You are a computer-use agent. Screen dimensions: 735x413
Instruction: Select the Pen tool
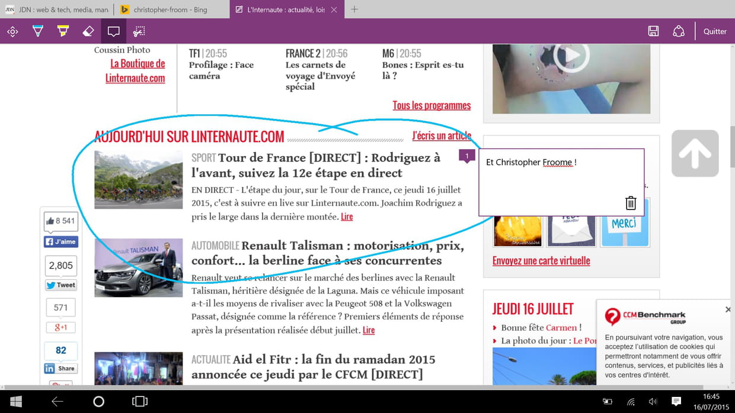pos(38,31)
